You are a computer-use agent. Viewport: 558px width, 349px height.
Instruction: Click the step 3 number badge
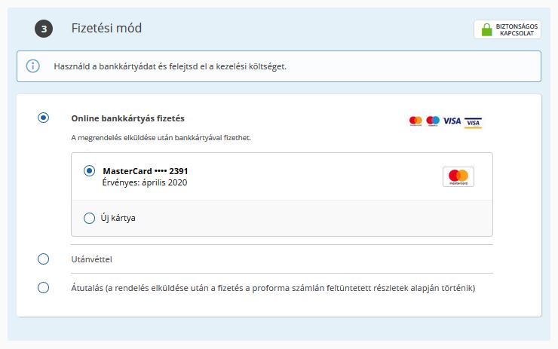(44, 29)
